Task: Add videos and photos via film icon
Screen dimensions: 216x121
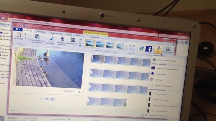Action: [37, 37]
